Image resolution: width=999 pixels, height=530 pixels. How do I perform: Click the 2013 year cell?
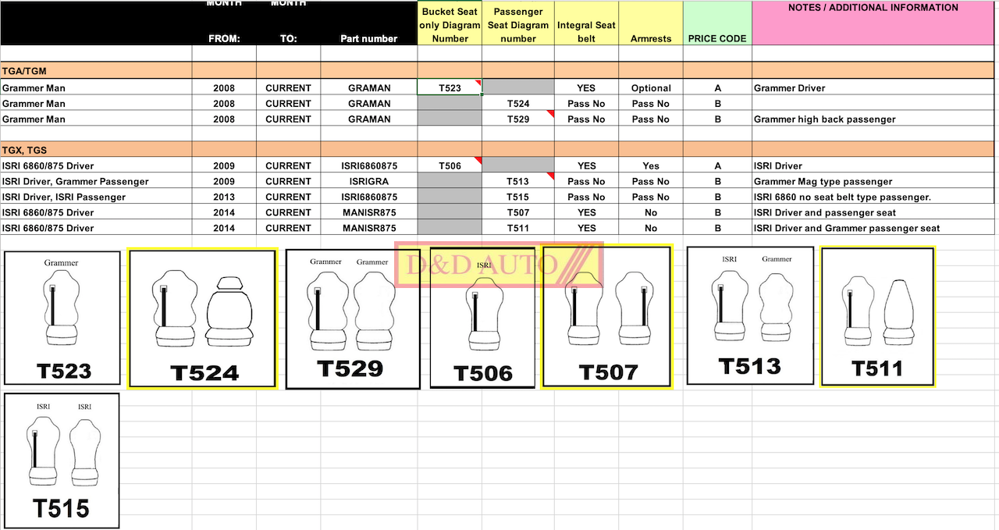[x=224, y=197]
